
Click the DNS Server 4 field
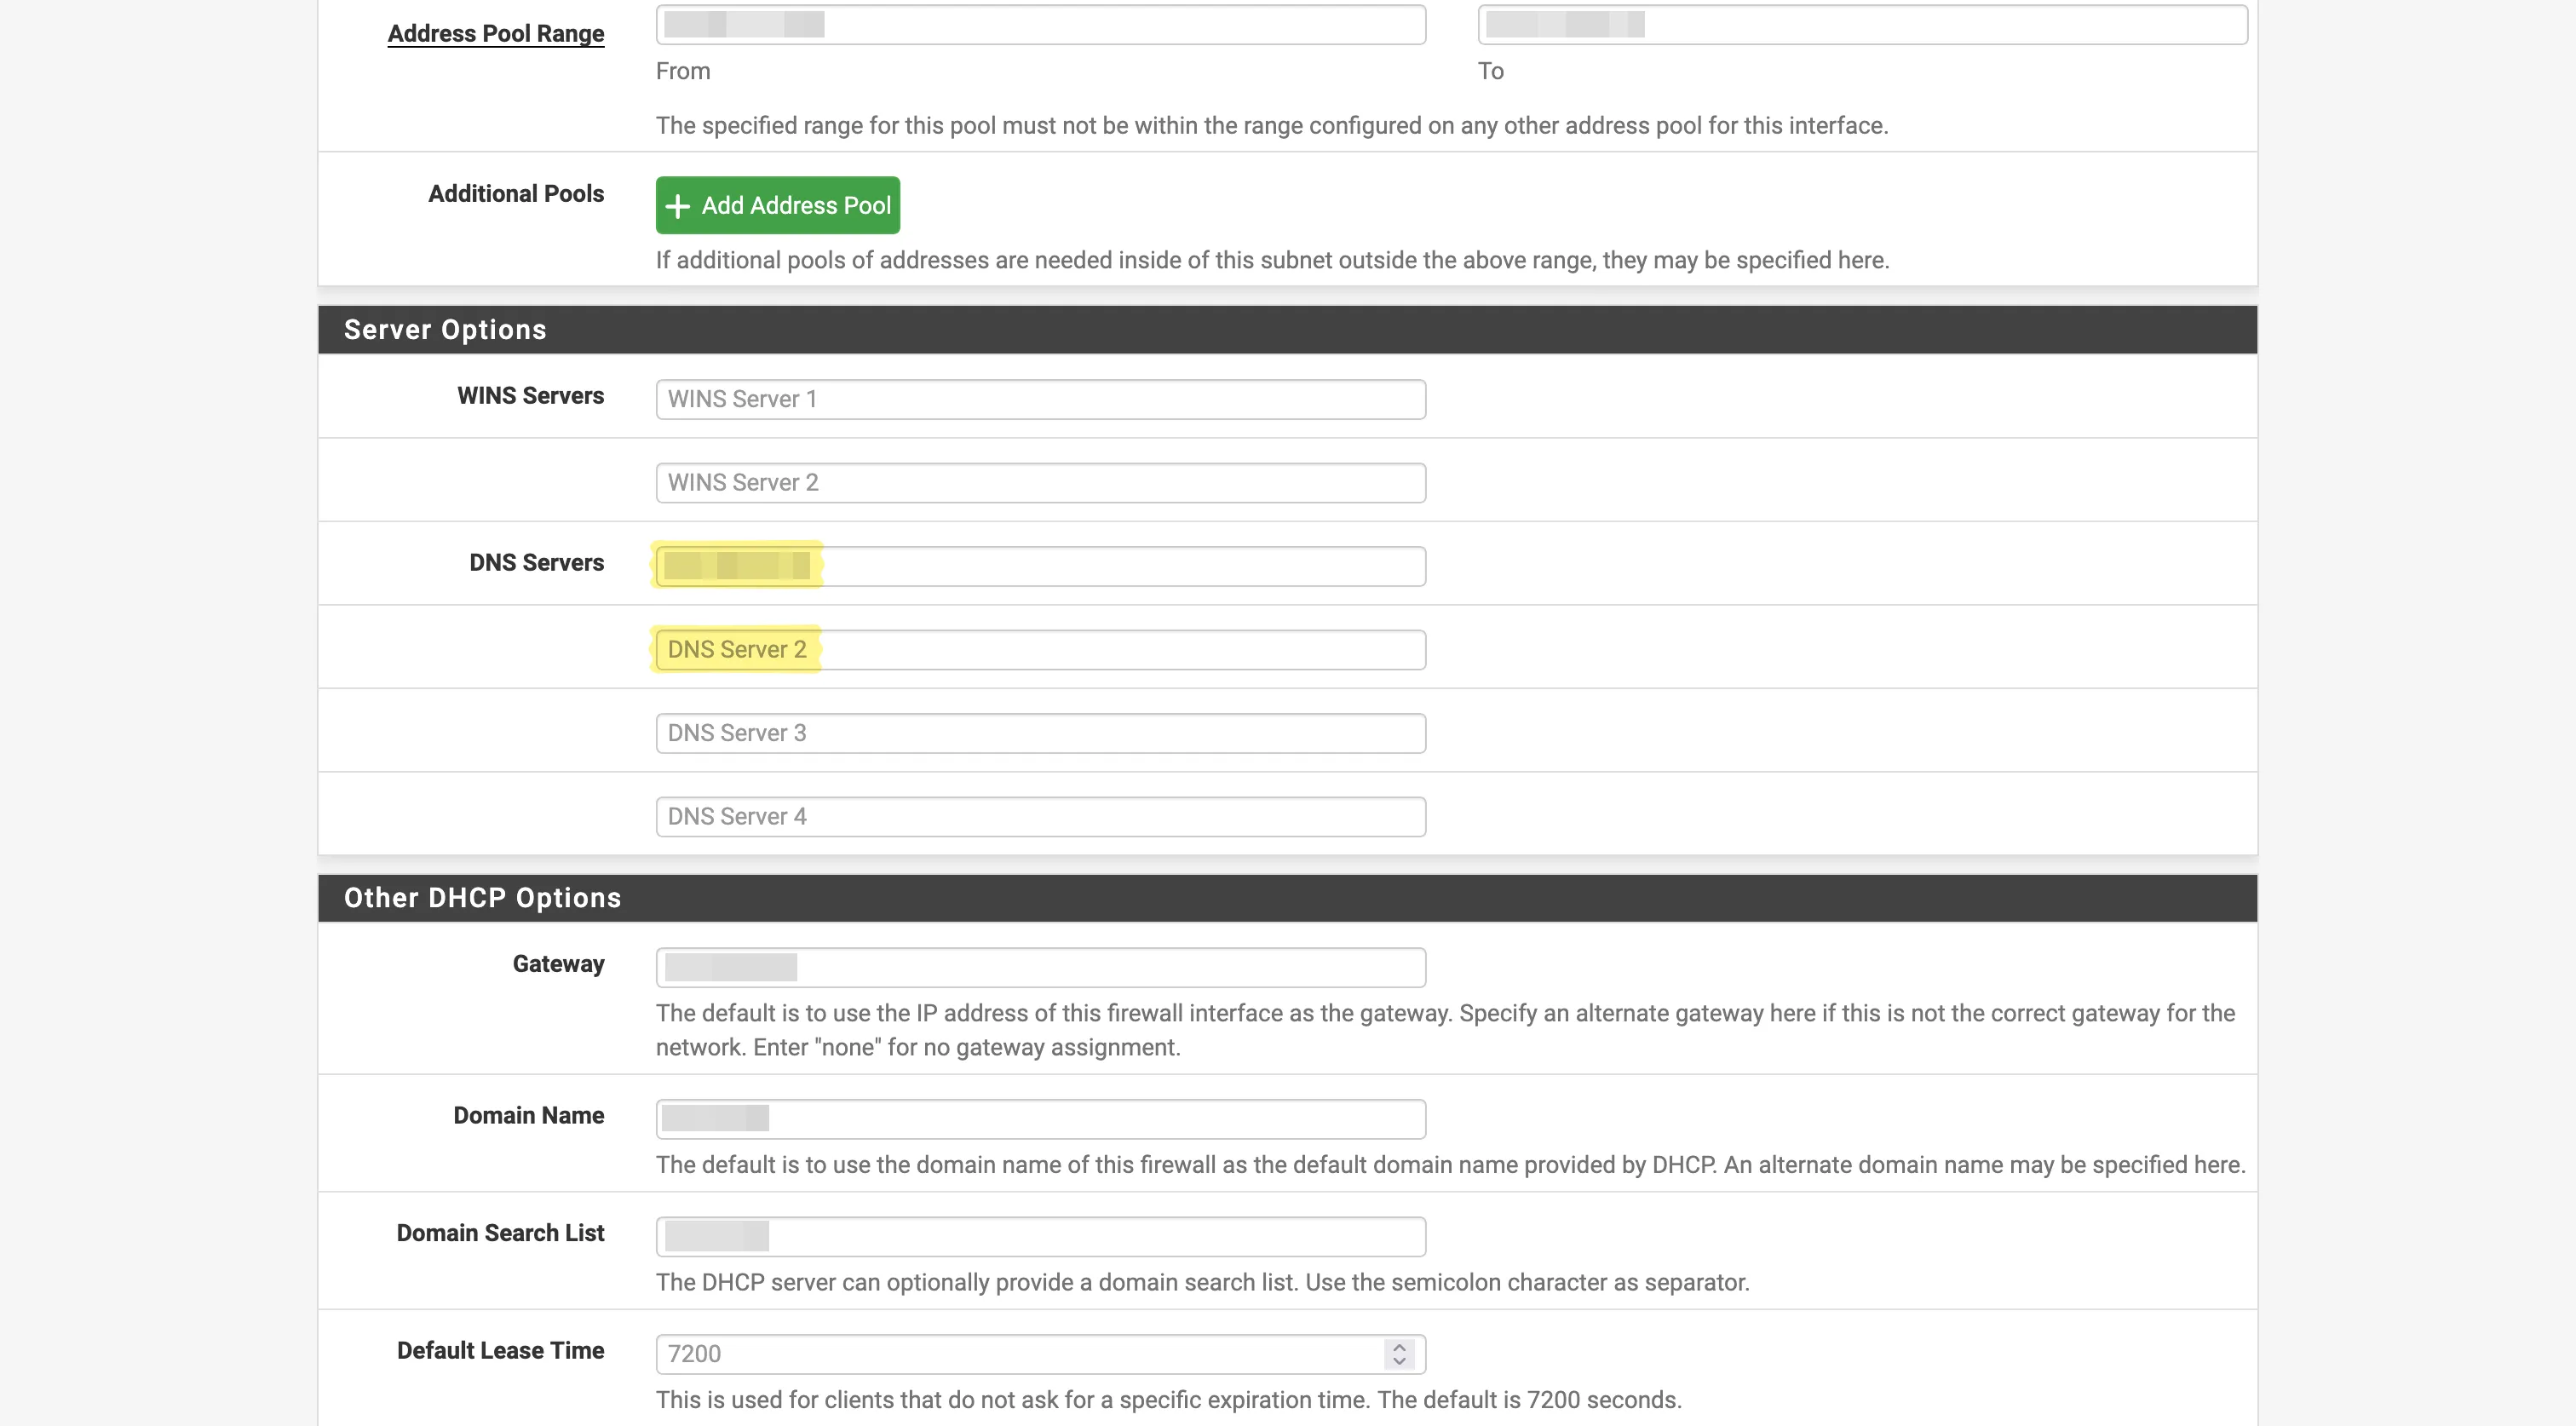[1040, 817]
